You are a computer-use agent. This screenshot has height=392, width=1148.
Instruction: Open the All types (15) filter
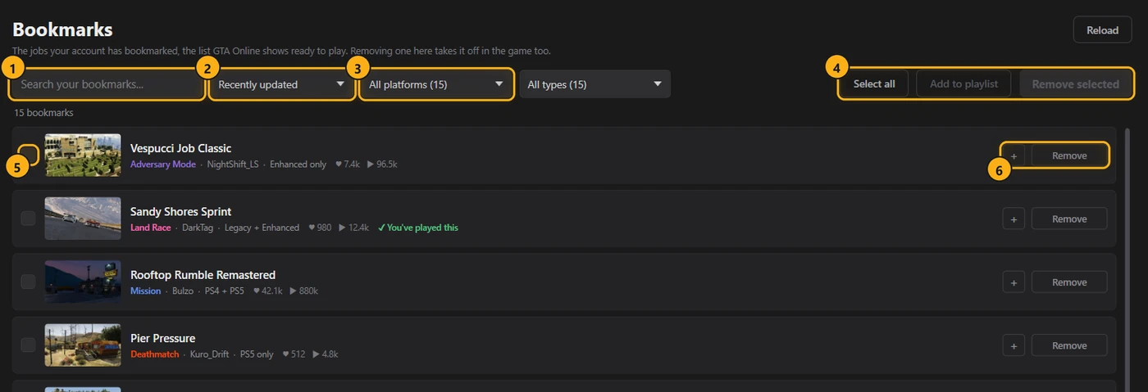click(x=594, y=84)
